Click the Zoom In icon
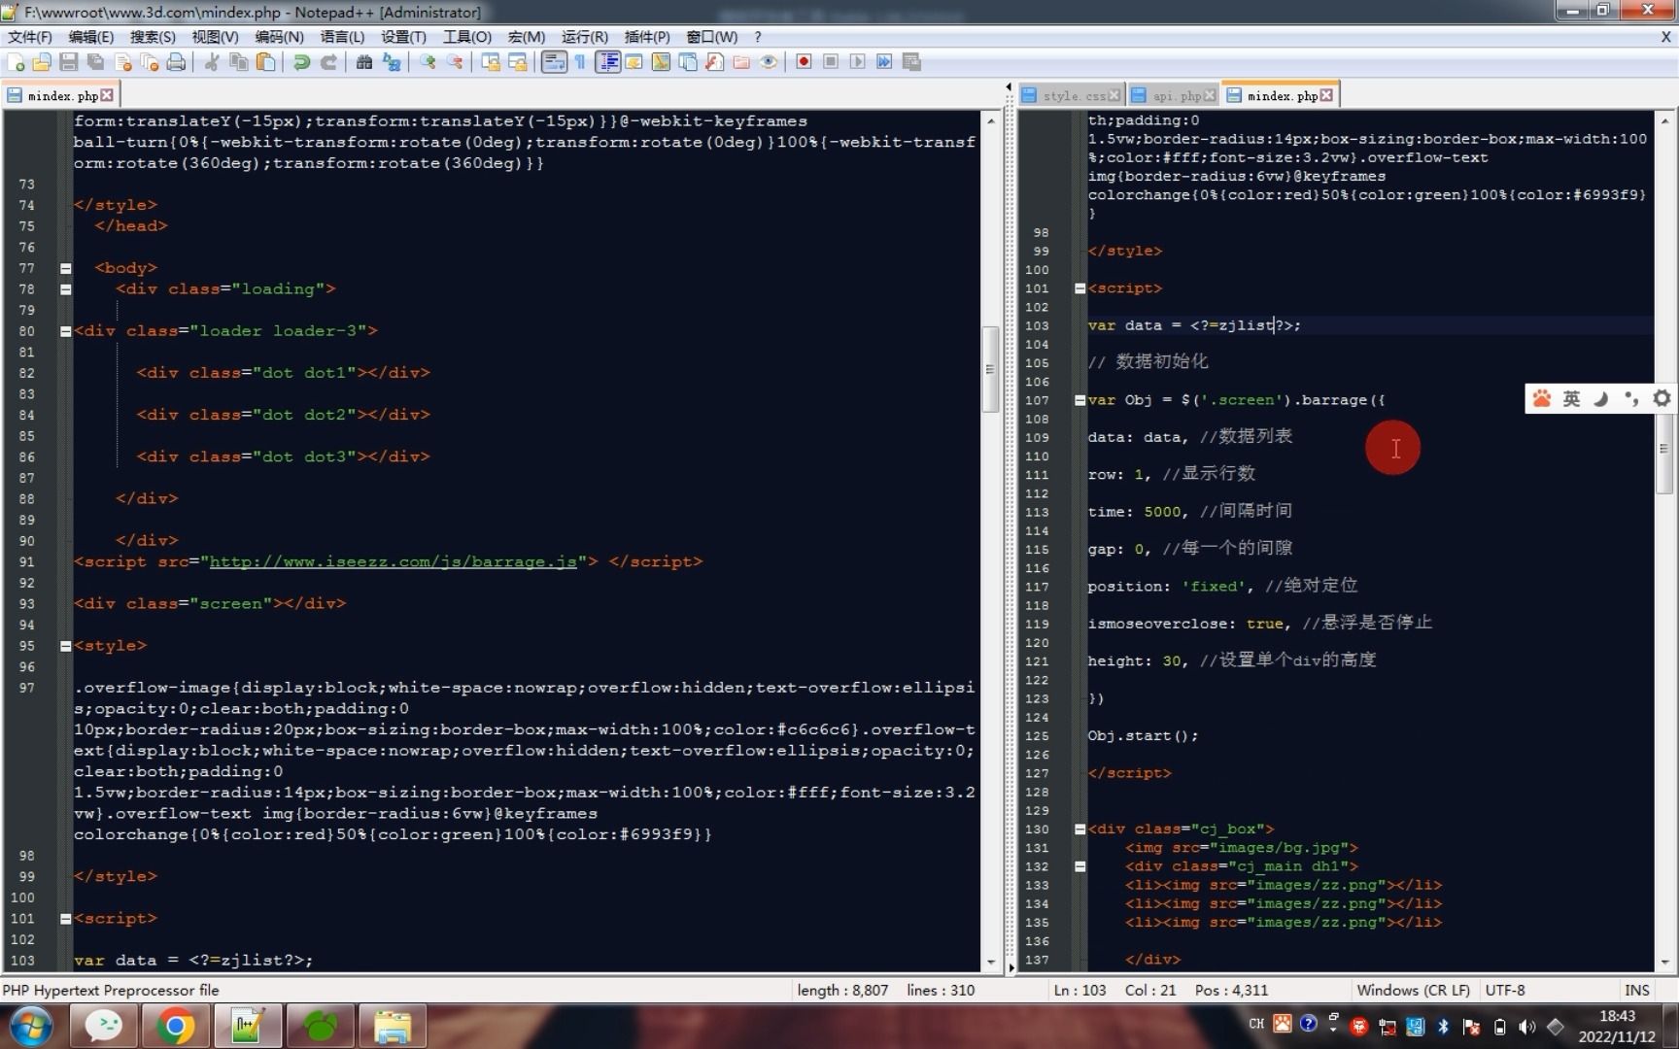1679x1049 pixels. [428, 62]
